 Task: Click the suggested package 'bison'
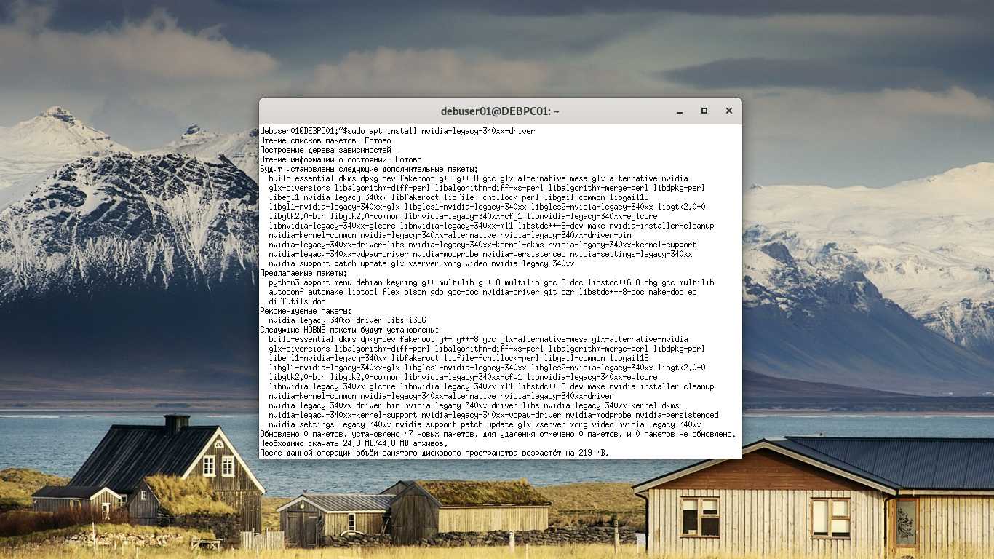[x=415, y=292]
